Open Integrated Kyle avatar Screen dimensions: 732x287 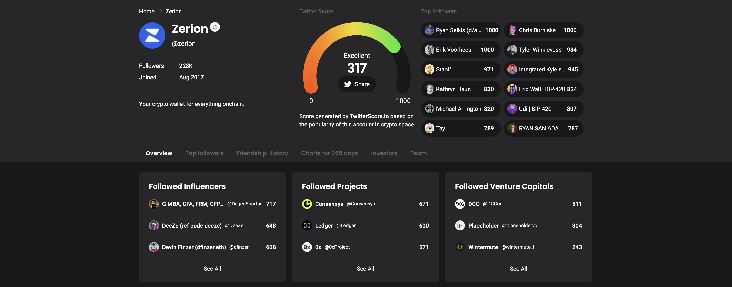512,69
